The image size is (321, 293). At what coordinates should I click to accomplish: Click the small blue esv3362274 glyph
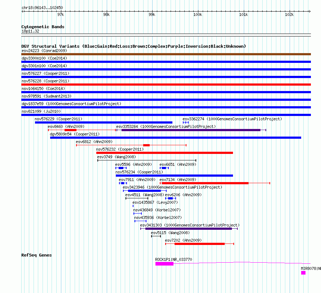click(x=186, y=122)
